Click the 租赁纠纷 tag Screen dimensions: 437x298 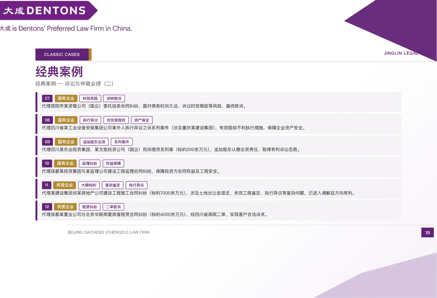coord(90,207)
